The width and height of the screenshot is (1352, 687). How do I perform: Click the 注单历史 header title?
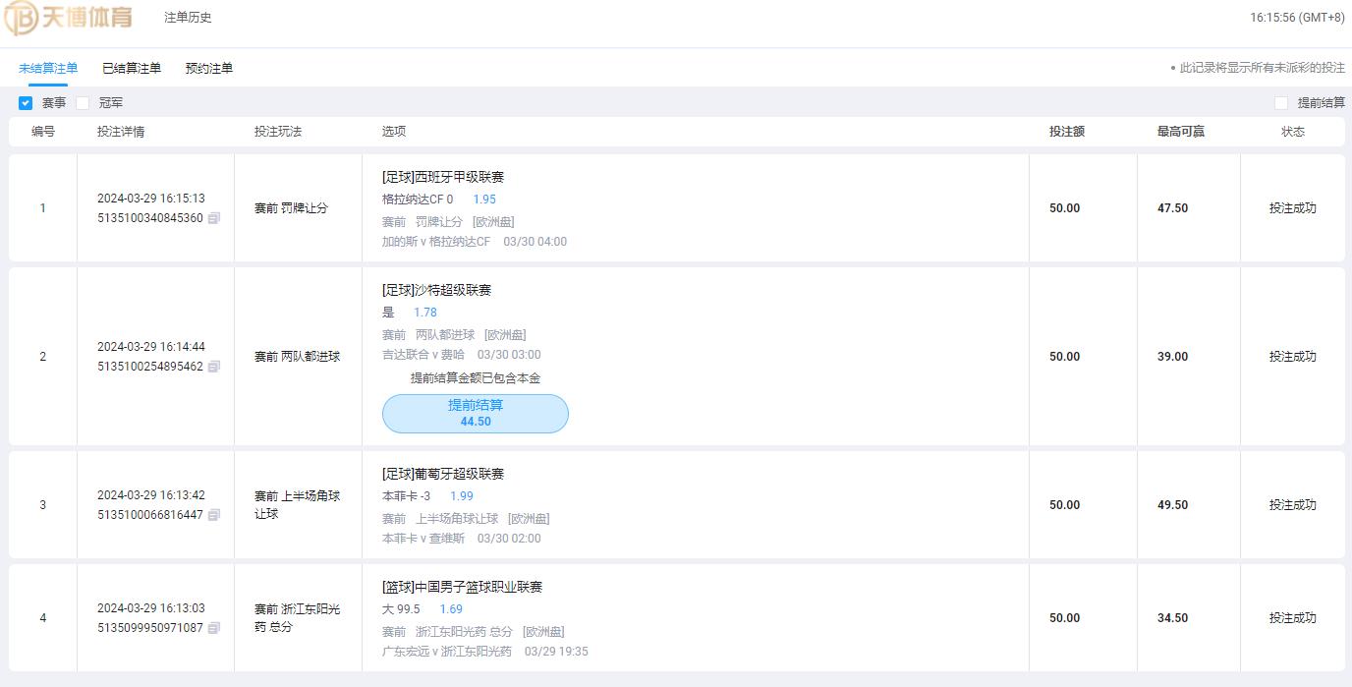click(x=188, y=18)
